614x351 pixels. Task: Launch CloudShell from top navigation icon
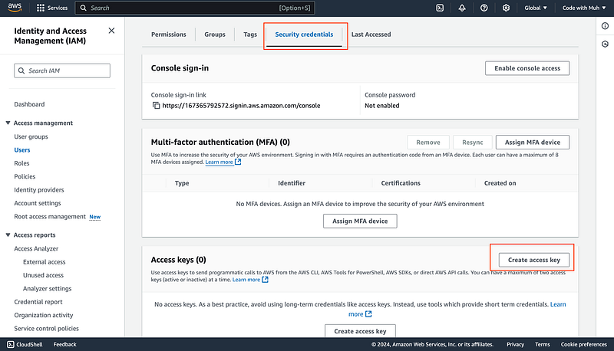(x=439, y=8)
